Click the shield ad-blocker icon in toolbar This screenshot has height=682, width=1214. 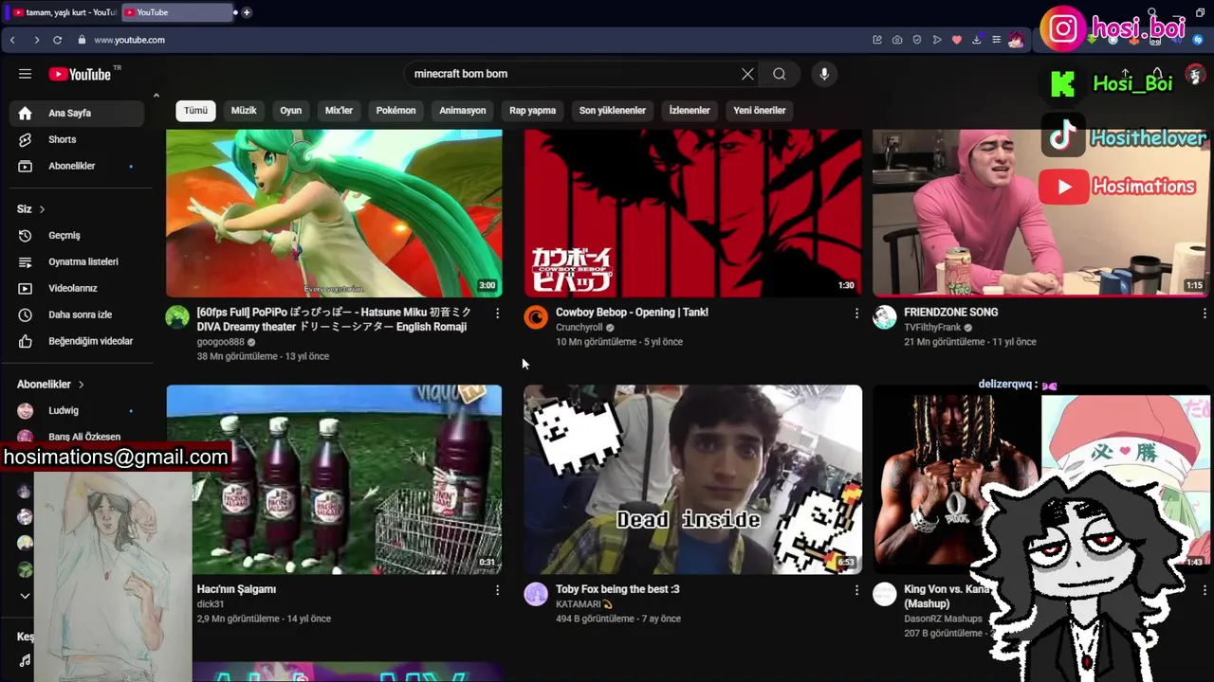[x=917, y=40]
